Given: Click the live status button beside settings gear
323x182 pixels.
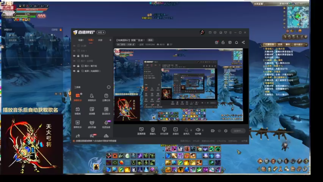Looking at the screenshot, I should coord(238,131).
